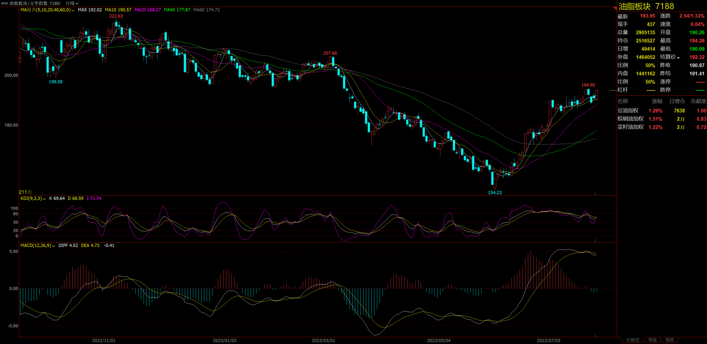
Task: Click the chain link icon beside 油脂板块
Action: click(x=4, y=3)
